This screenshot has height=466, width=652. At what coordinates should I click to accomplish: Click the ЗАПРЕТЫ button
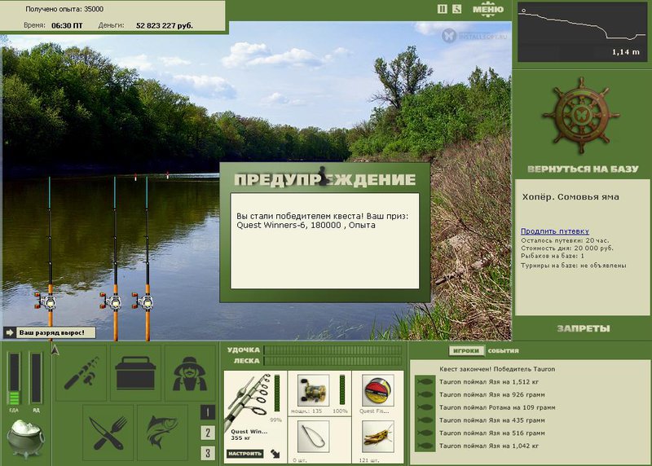584,329
